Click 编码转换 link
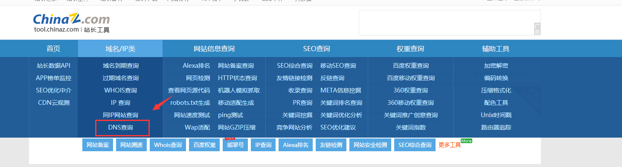 (496, 78)
